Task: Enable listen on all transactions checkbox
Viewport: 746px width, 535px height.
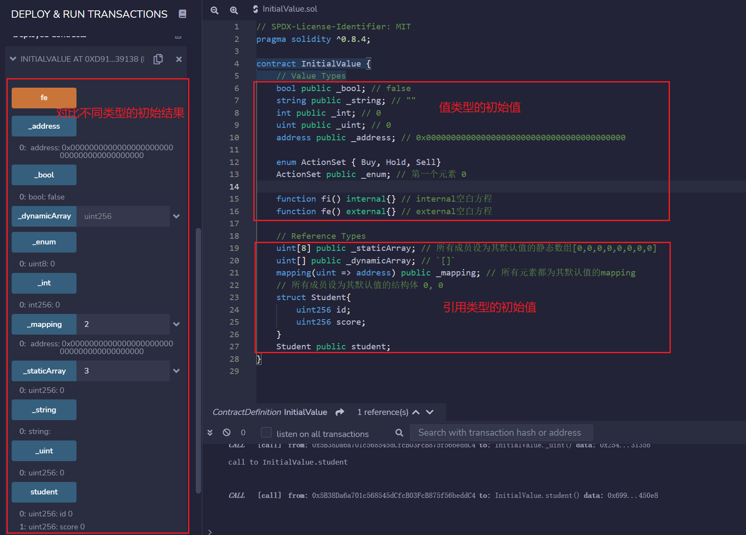Action: tap(266, 433)
